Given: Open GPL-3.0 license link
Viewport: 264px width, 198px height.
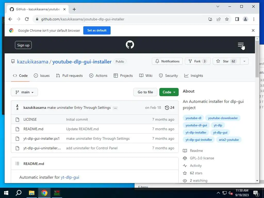Looking at the screenshot, I should [199, 158].
